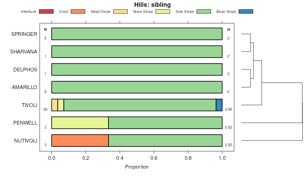Image resolution: width=305 pixels, height=176 pixels.
Task: Click the orange Crest segment in NUTIVOLI bar
Action: (x=80, y=140)
